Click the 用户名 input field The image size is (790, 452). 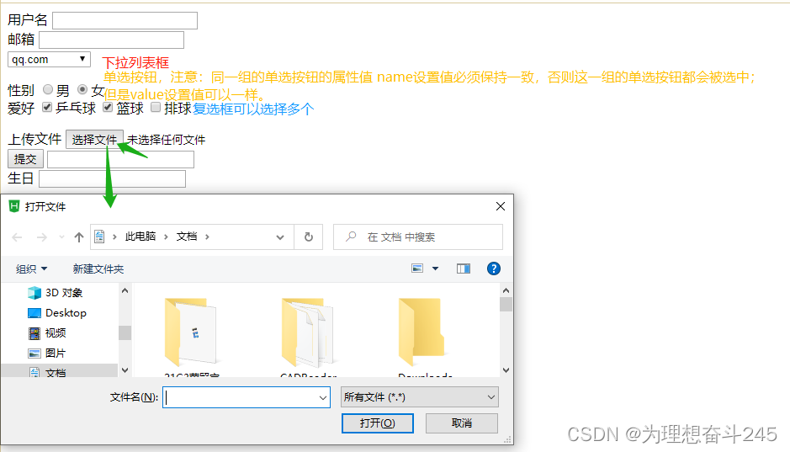125,21
